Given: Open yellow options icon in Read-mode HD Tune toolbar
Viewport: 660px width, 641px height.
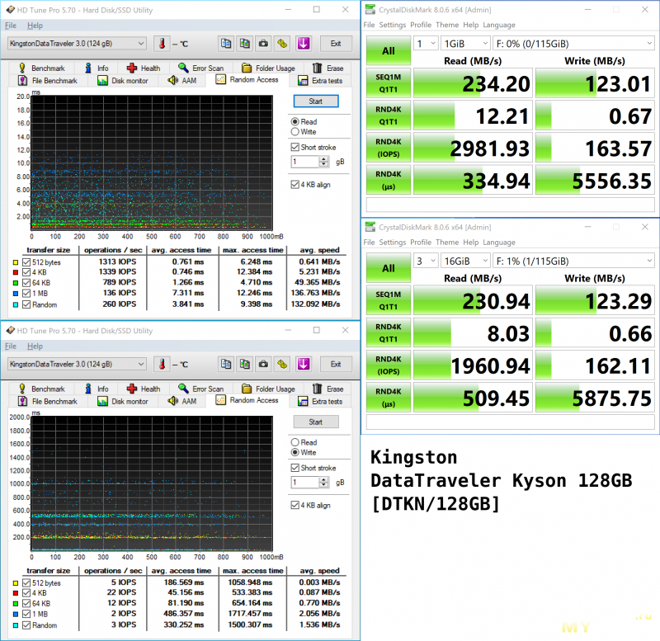Looking at the screenshot, I should [282, 44].
